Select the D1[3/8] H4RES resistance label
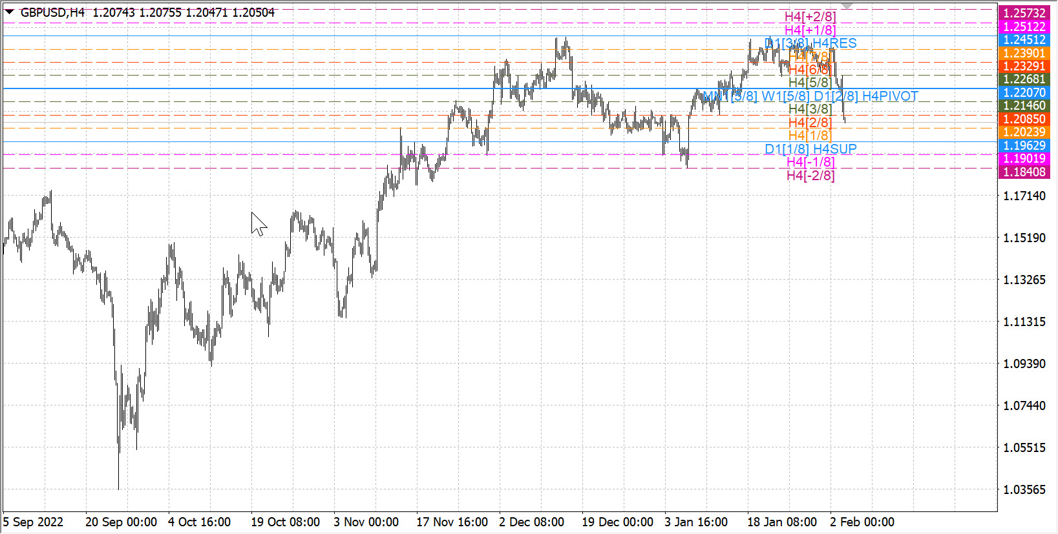This screenshot has width=1058, height=534. click(810, 43)
